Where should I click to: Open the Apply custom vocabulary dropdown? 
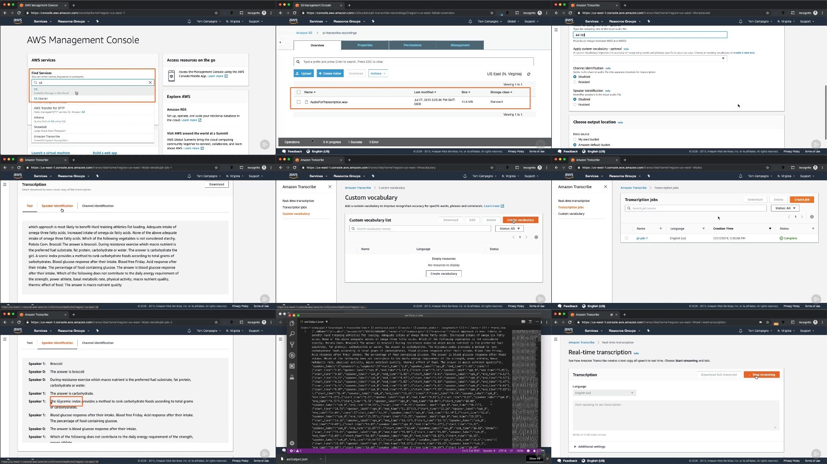(x=650, y=58)
